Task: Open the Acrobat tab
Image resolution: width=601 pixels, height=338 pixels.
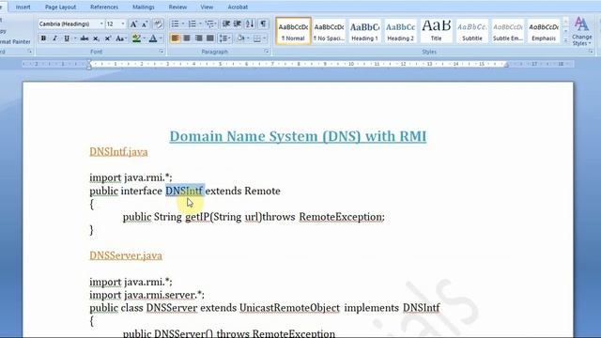Action: coord(238,7)
